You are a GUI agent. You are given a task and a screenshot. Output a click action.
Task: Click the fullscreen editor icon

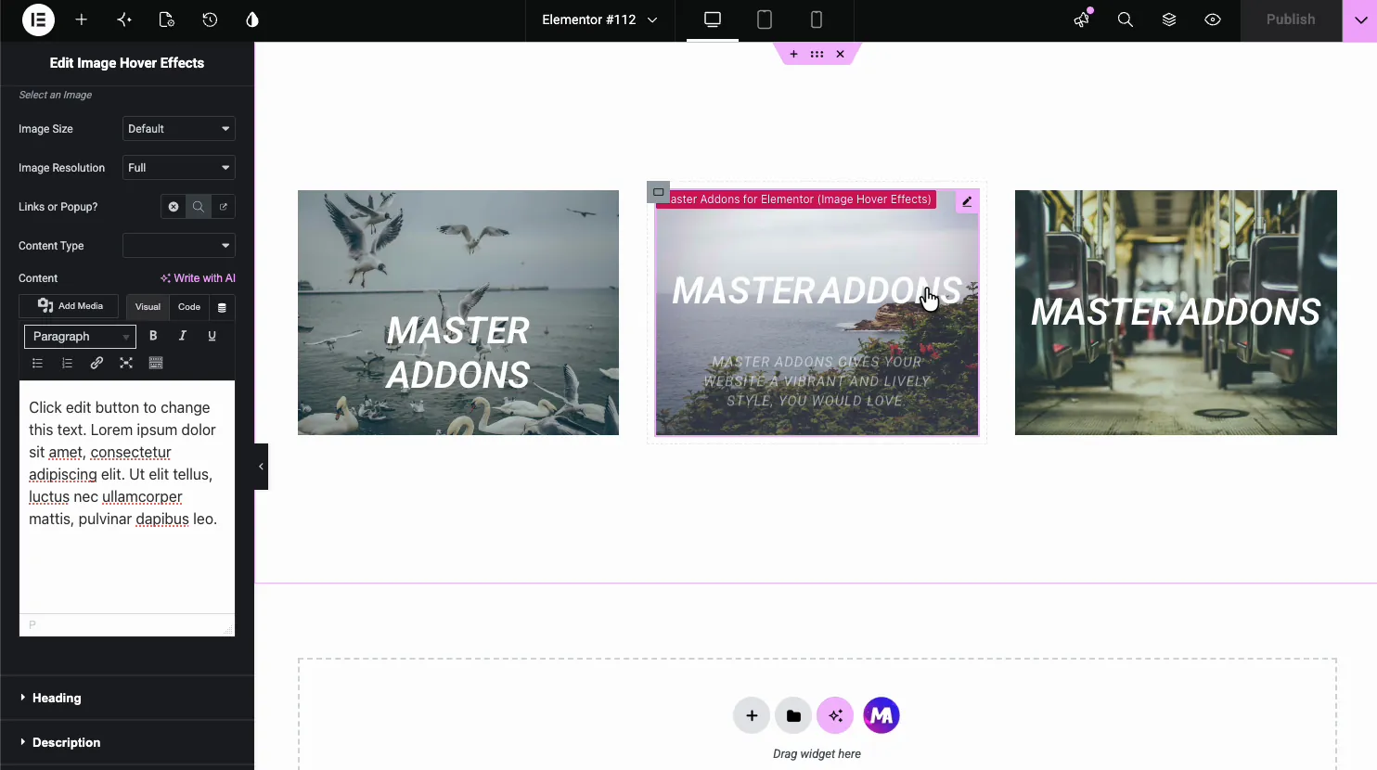coord(126,363)
